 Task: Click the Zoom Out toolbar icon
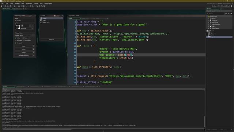[x=37, y=6]
